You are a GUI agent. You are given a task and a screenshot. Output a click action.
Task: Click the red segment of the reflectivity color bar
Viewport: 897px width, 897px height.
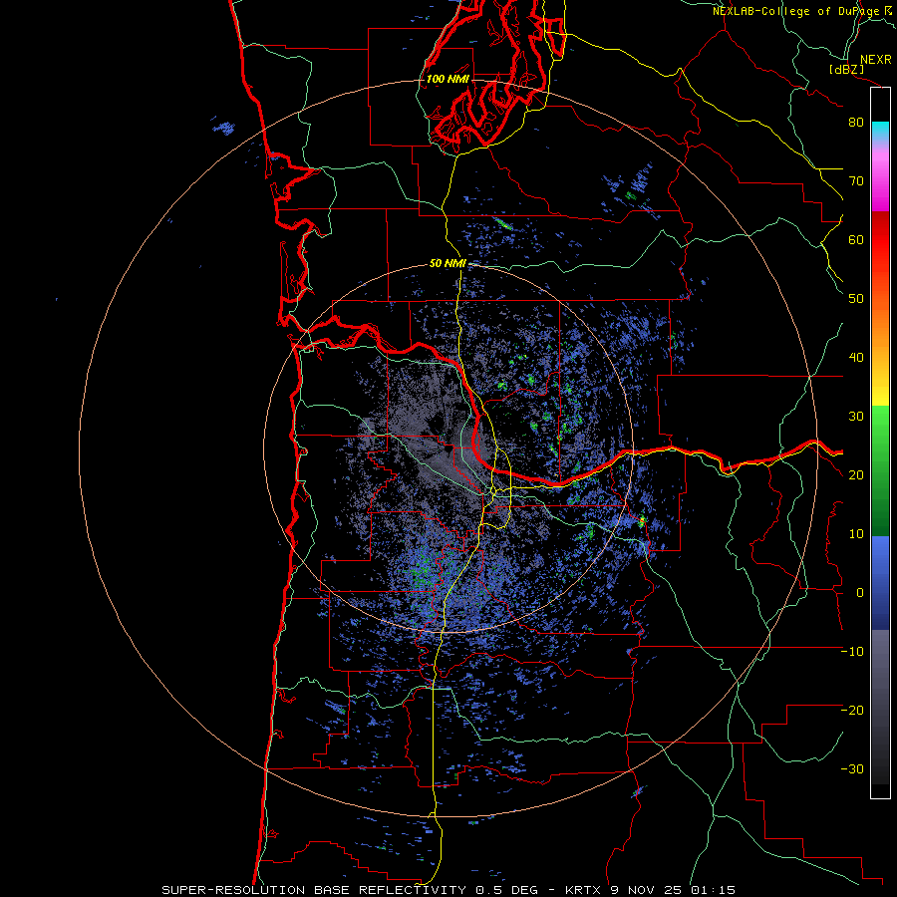880,240
